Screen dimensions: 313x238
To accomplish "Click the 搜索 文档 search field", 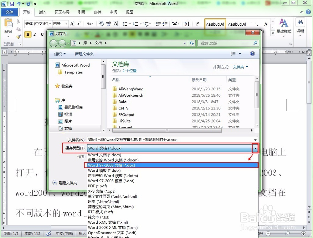I will (x=228, y=43).
